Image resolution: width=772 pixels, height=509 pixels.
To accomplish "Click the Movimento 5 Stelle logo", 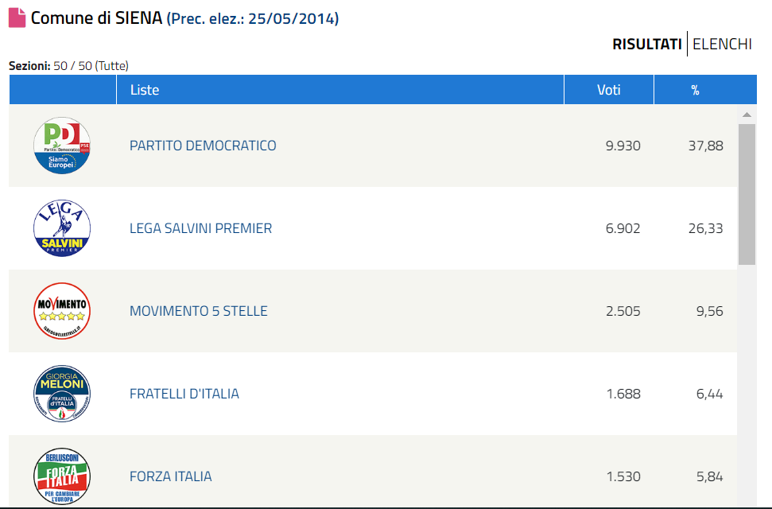I will (x=62, y=311).
